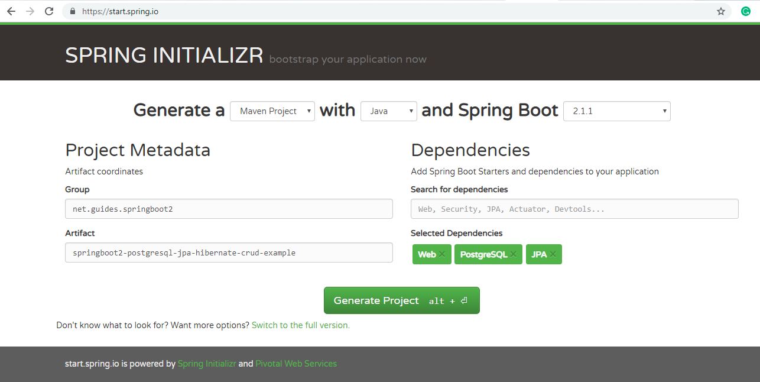Screen dimensions: 760x382
Task: Open the Java language dropdown
Action: tap(389, 111)
